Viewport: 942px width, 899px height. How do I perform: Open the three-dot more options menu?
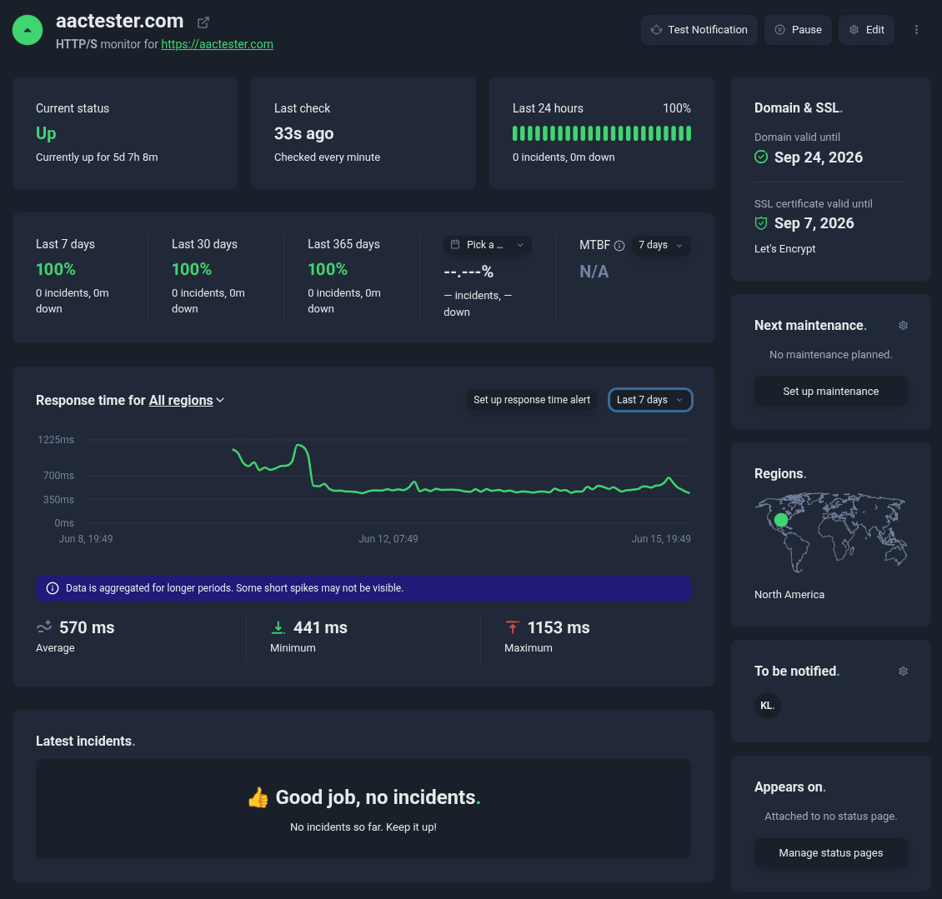[916, 30]
